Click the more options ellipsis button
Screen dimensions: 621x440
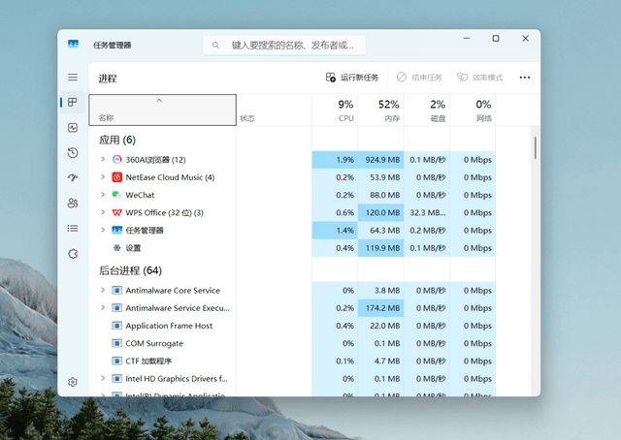point(525,78)
